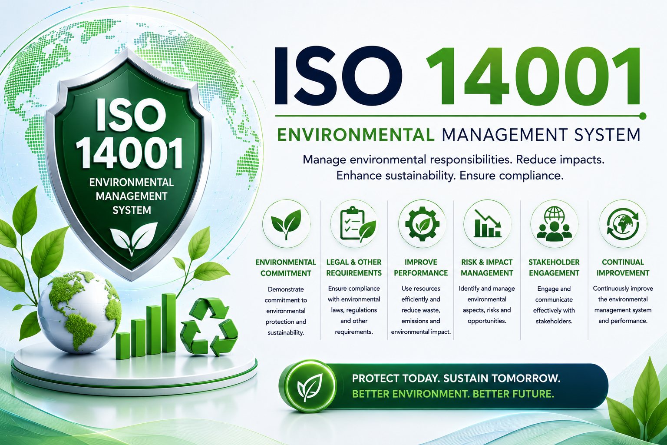Click the green dot ending the underline
667x445 pixels.
point(643,116)
